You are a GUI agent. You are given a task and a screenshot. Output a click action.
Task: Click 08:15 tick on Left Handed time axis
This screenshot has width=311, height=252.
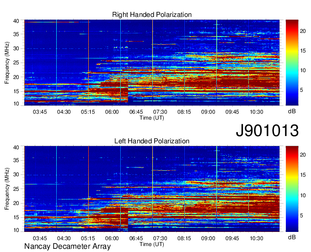pos(184,238)
